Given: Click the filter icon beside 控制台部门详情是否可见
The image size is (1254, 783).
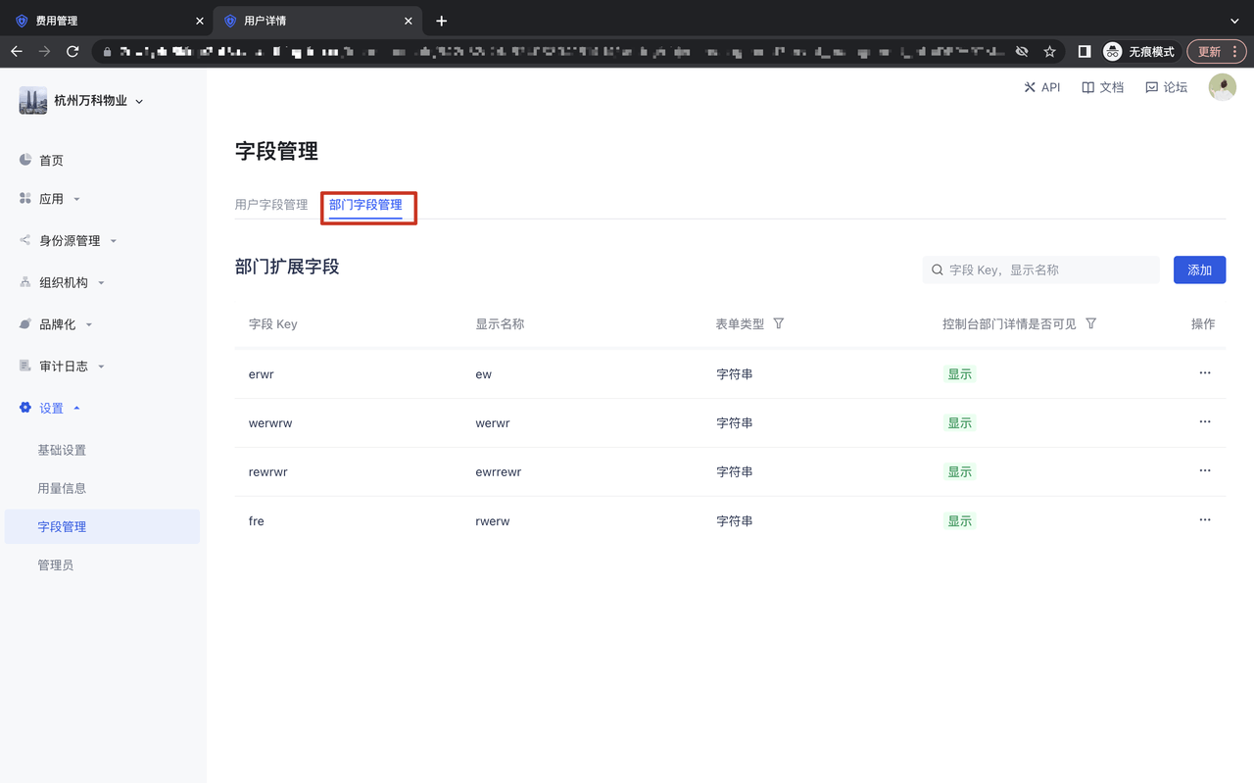Looking at the screenshot, I should pyautogui.click(x=1091, y=323).
